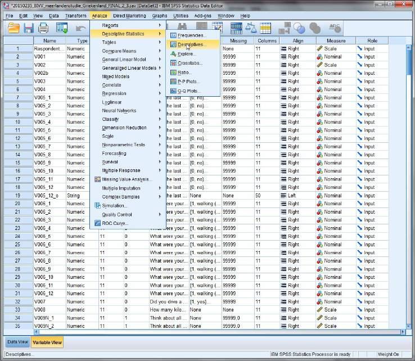Choose Explore from the submenu

click(193, 54)
